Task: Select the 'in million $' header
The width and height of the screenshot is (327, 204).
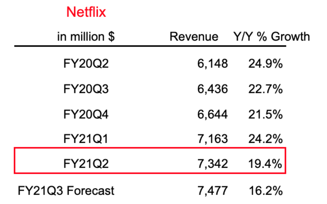Action: [86, 37]
